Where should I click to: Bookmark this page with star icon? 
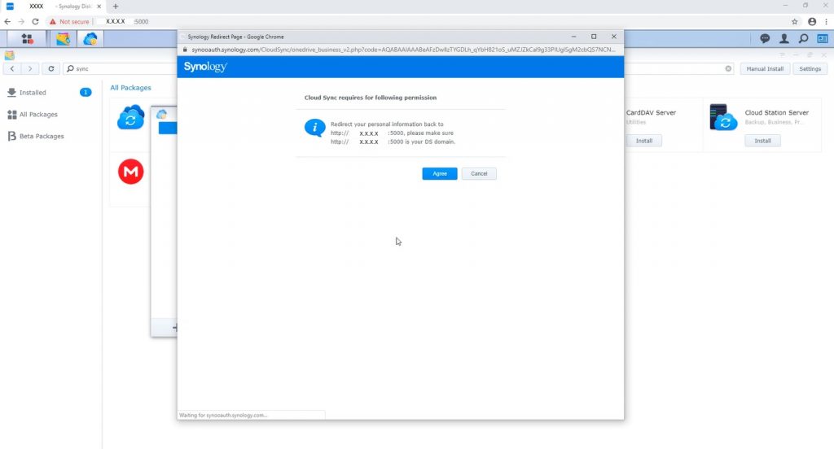pos(795,22)
